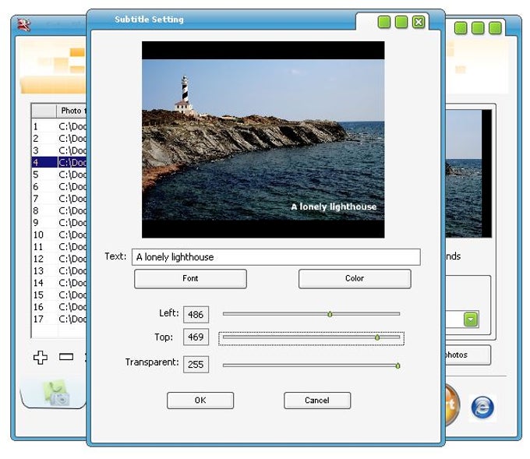Select photo row 9 in the list
The width and height of the screenshot is (530, 459).
click(59, 223)
